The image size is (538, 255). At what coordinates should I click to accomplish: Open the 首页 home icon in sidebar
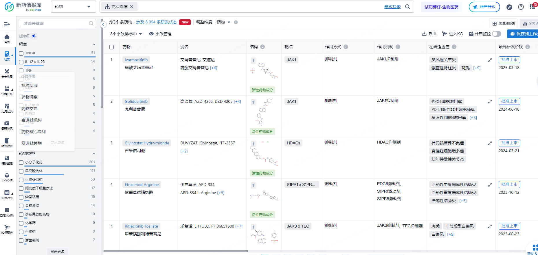point(7,39)
